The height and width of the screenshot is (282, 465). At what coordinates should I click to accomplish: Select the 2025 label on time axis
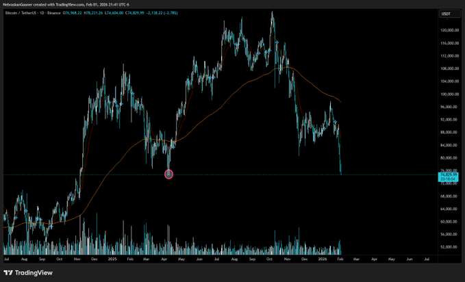(112, 259)
